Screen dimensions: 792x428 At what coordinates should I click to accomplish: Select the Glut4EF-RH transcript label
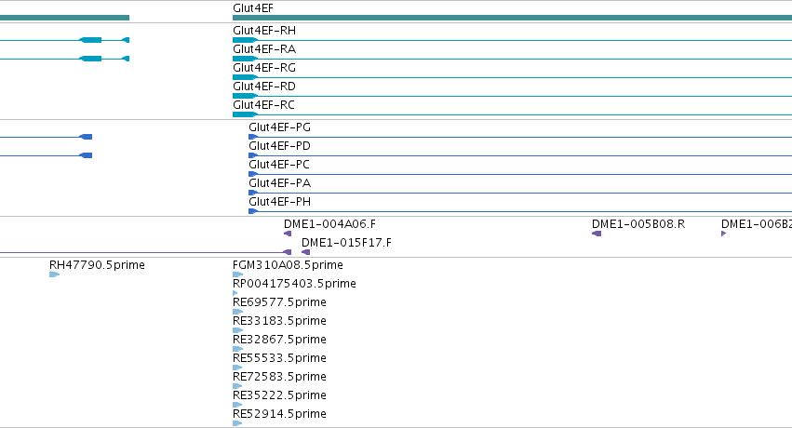264,31
